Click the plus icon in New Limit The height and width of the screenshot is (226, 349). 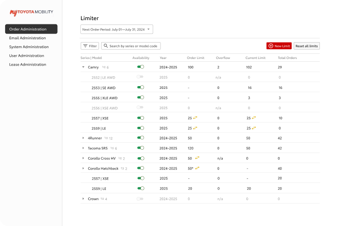271,46
